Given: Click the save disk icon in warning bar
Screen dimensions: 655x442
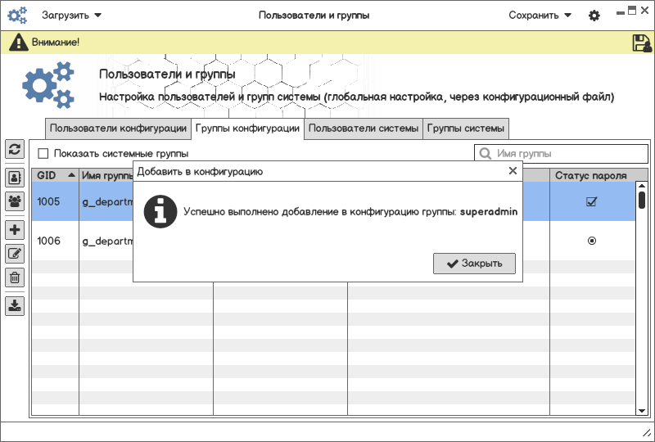Looking at the screenshot, I should tap(642, 43).
